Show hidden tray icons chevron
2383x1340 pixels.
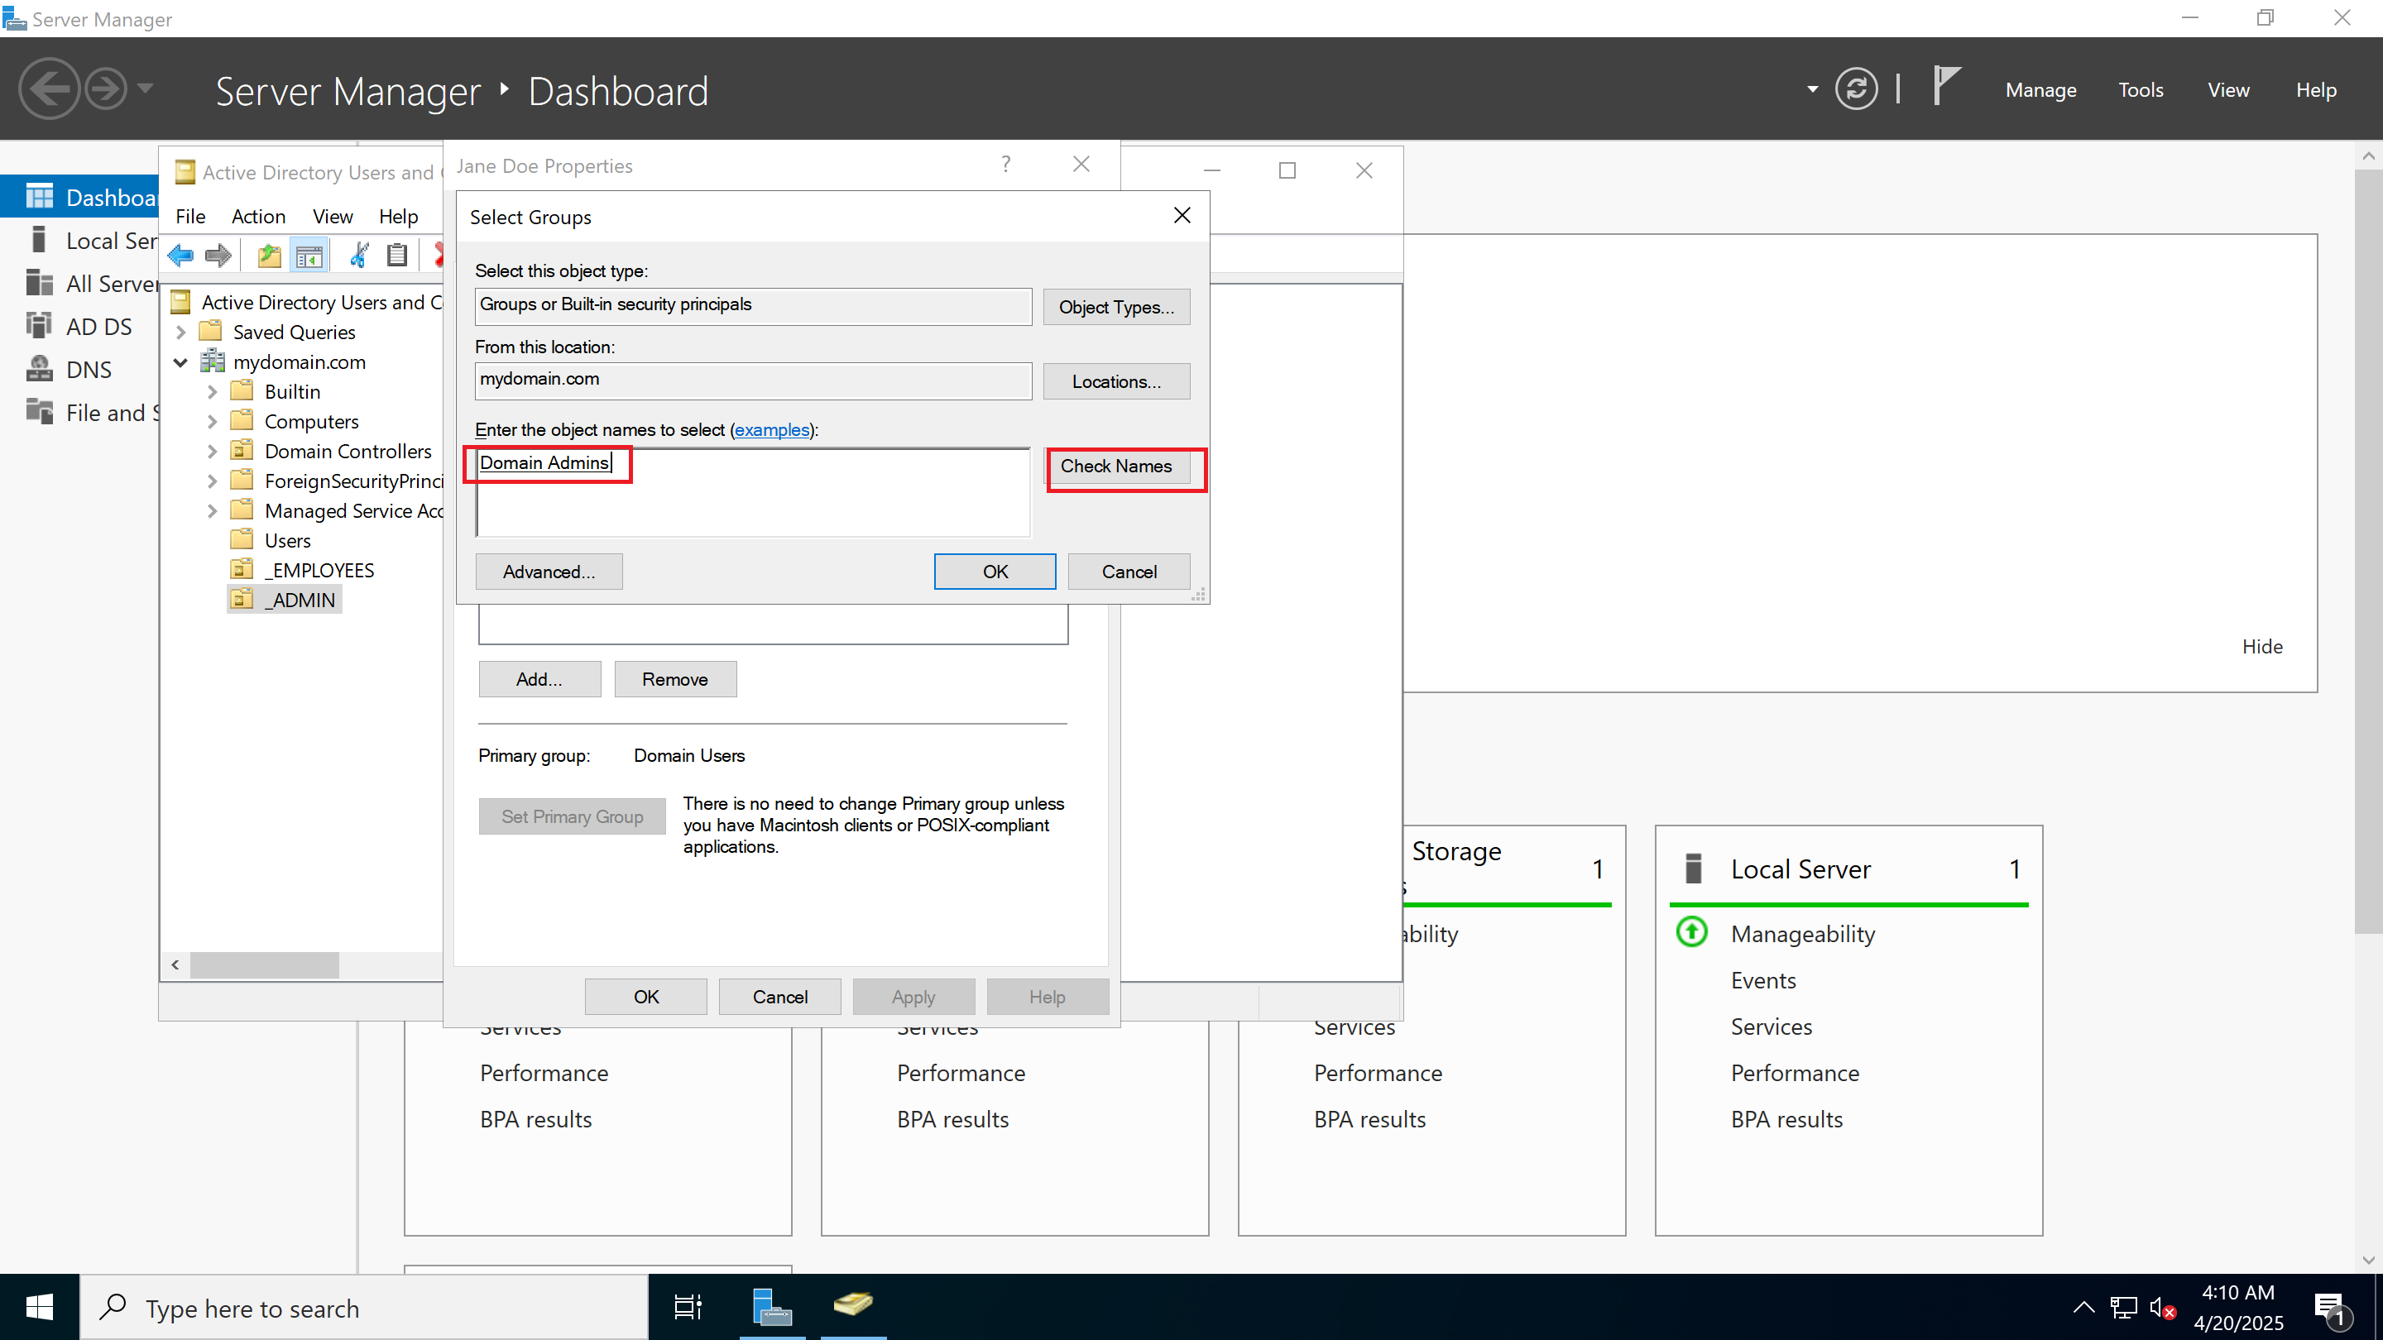pyautogui.click(x=2083, y=1308)
